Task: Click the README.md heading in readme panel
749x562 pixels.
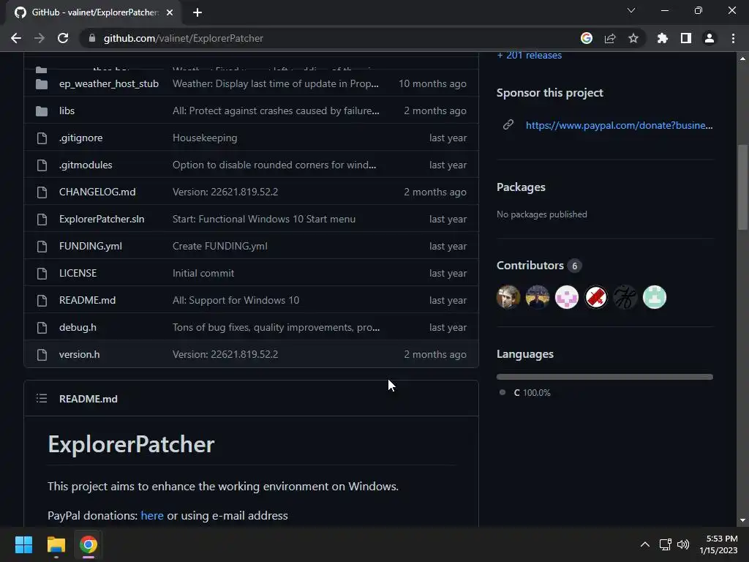Action: (89, 399)
